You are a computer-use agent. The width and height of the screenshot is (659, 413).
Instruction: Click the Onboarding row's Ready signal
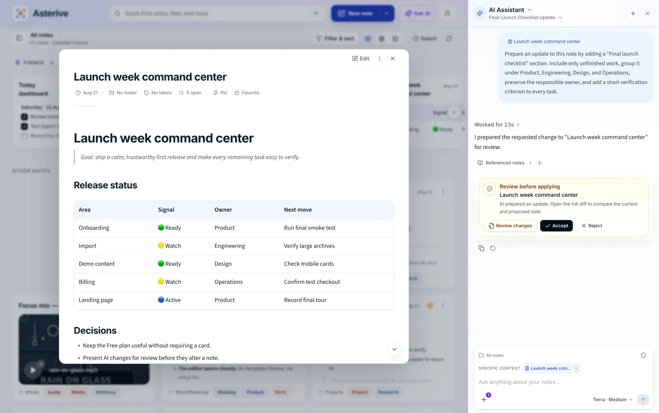(169, 228)
